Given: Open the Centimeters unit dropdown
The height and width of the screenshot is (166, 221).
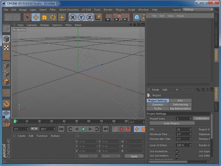Looking at the screenshot, I should pos(202,118).
